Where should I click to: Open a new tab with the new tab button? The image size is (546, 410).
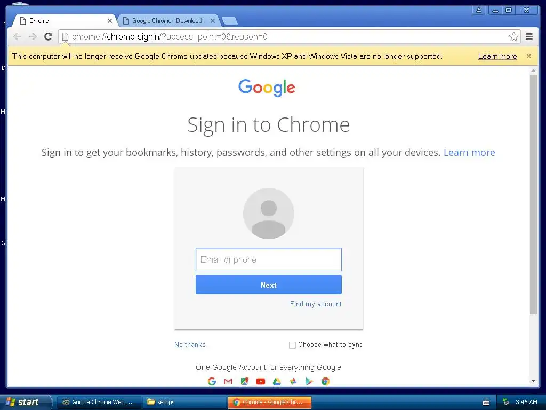point(230,21)
